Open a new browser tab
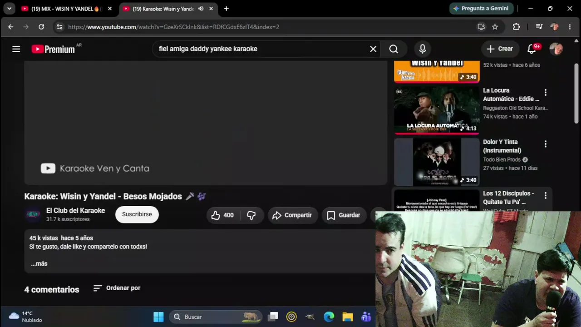Image resolution: width=581 pixels, height=327 pixels. [x=226, y=9]
